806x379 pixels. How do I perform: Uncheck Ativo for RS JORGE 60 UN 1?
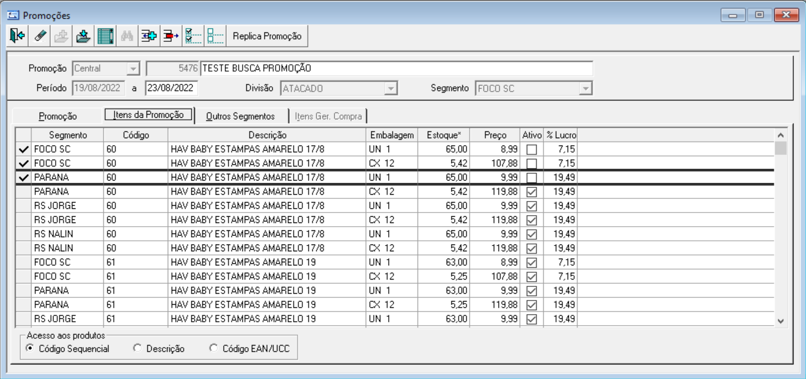[x=532, y=206]
